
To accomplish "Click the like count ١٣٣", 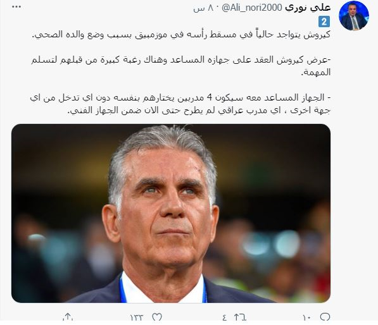I will (137, 318).
